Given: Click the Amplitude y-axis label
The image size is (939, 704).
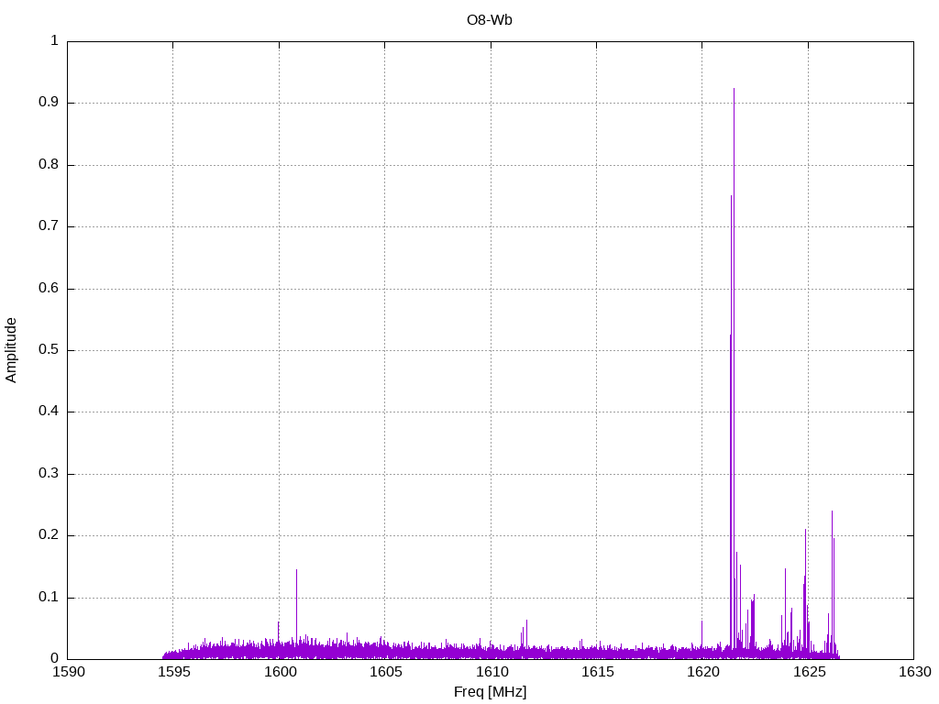Looking at the screenshot, I should [x=11, y=350].
